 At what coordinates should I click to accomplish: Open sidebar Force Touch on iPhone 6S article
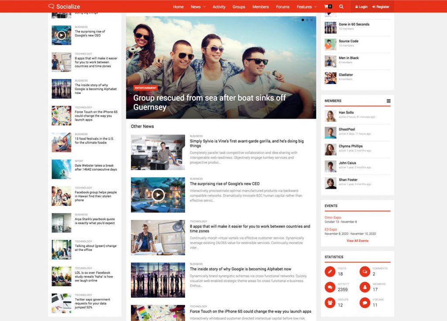coord(96,116)
